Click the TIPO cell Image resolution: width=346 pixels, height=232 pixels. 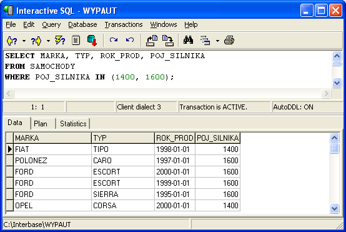tap(123, 149)
